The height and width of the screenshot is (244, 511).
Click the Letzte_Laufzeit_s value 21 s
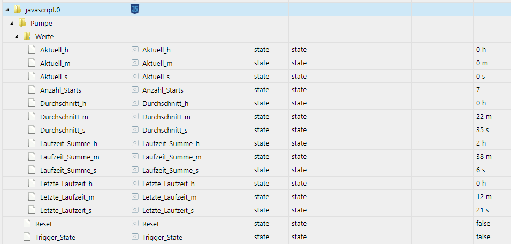[x=481, y=210]
